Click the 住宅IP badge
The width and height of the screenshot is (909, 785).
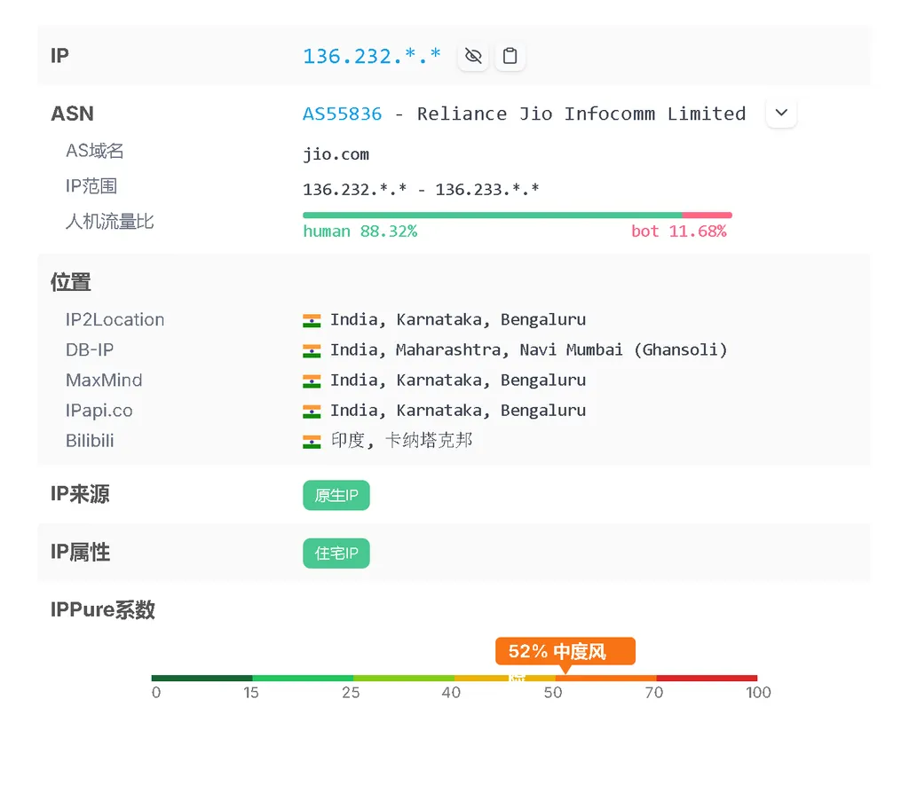click(x=336, y=553)
